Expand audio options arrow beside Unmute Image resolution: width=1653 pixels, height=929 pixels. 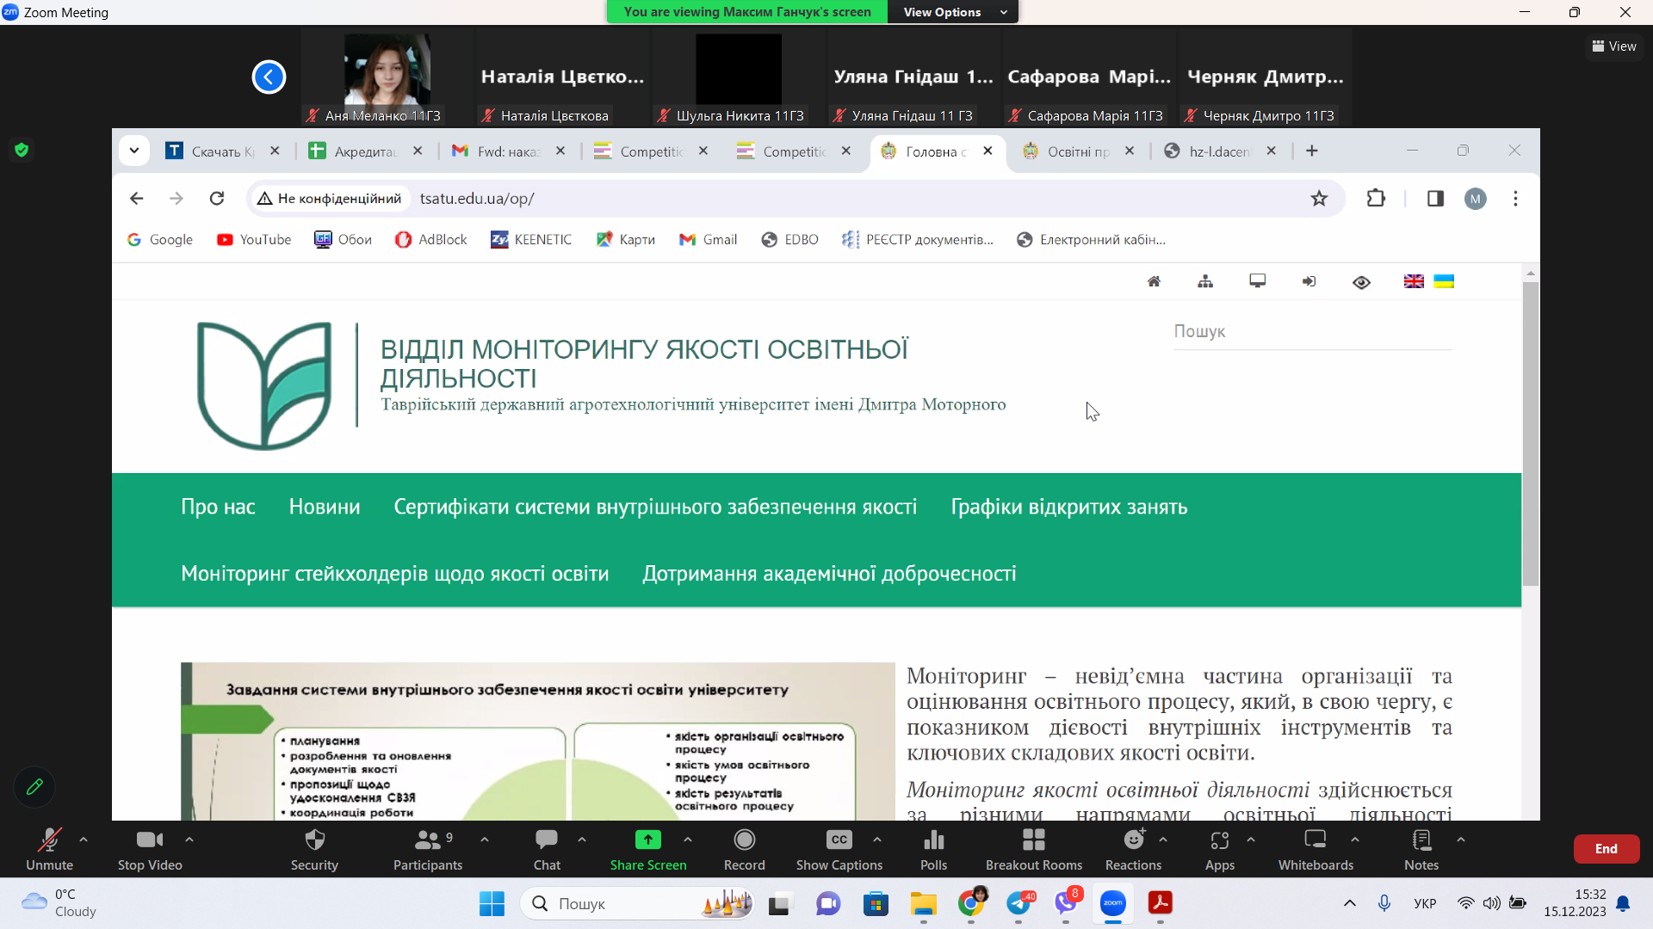(84, 839)
